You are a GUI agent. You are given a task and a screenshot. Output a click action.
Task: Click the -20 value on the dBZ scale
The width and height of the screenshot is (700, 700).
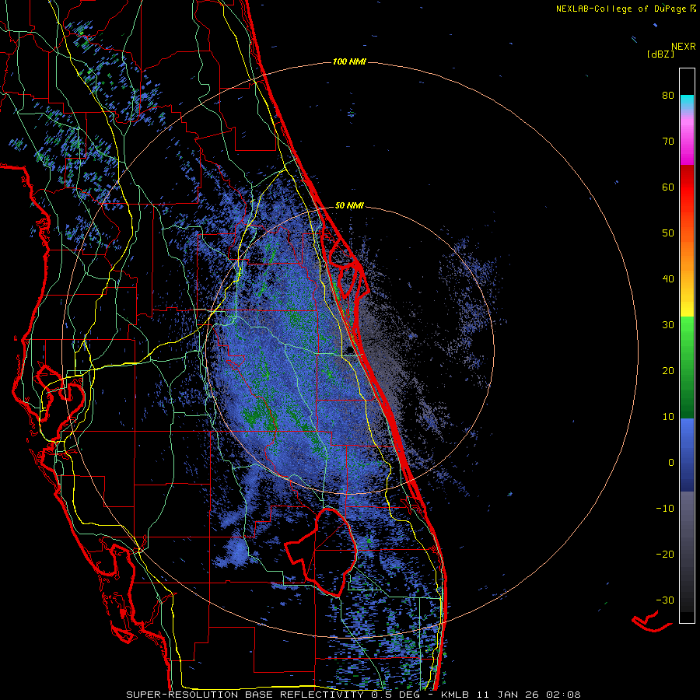[x=665, y=555]
